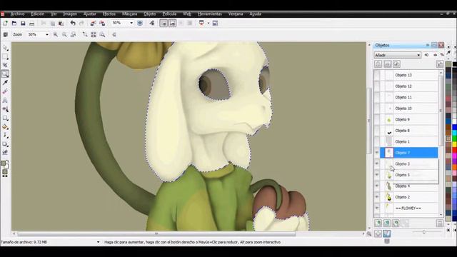Open the Archivo menu
The height and width of the screenshot is (257, 457).
coord(17,14)
